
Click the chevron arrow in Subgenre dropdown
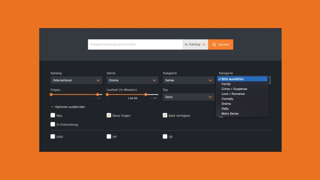[210, 81]
